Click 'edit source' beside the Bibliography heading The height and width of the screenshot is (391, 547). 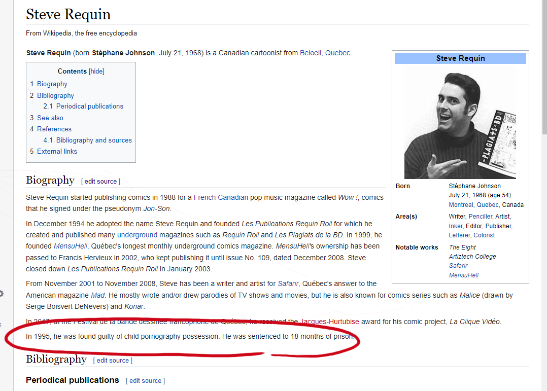(113, 361)
